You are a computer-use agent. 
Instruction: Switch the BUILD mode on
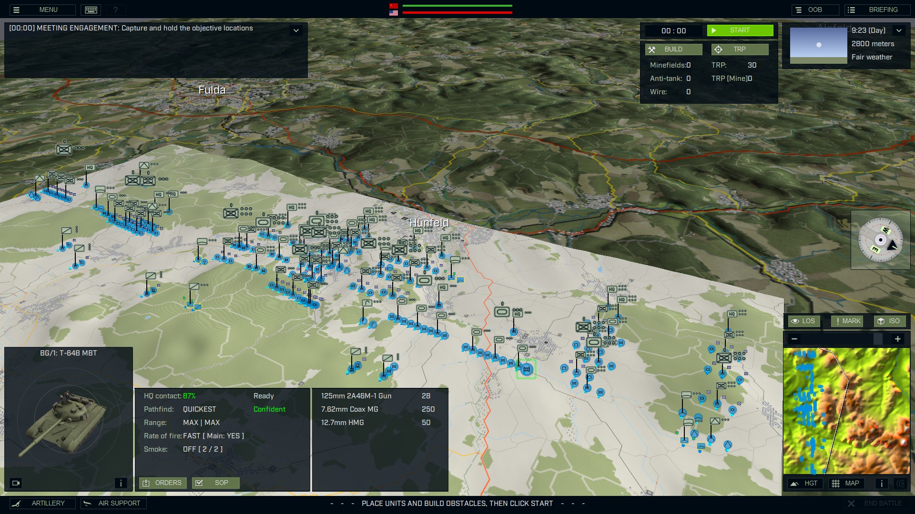coord(674,49)
